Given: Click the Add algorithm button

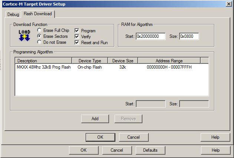Looking at the screenshot, I should click(x=95, y=119).
